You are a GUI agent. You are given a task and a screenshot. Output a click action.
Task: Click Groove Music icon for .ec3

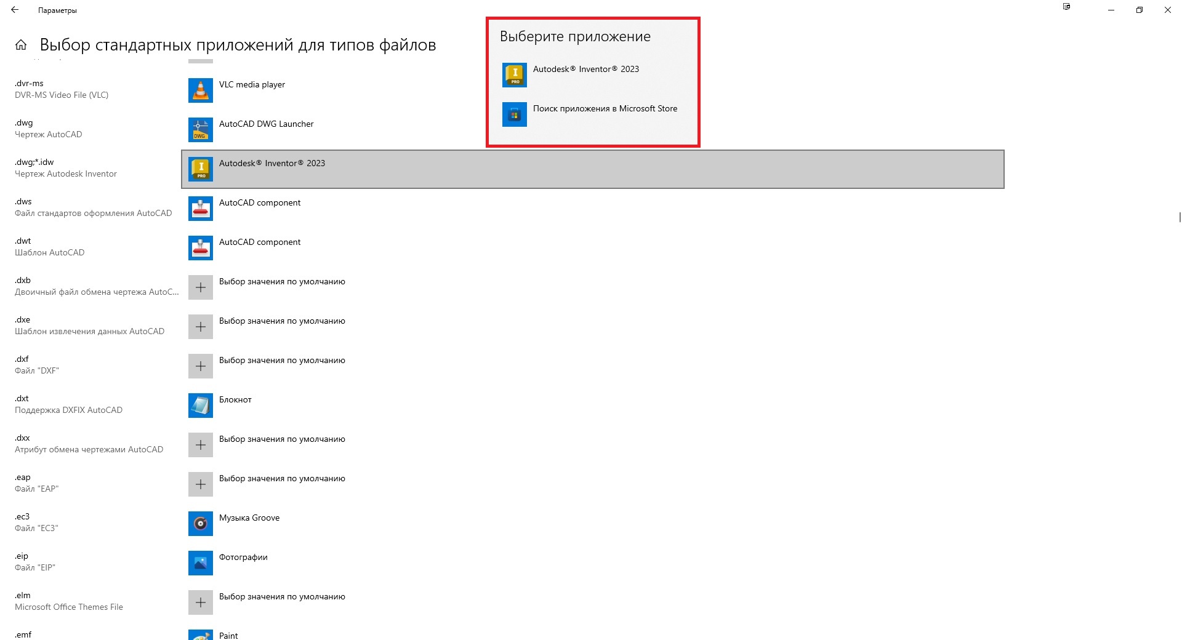coord(201,524)
